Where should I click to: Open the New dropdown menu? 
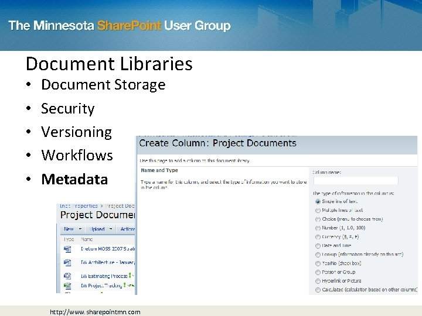(x=73, y=229)
